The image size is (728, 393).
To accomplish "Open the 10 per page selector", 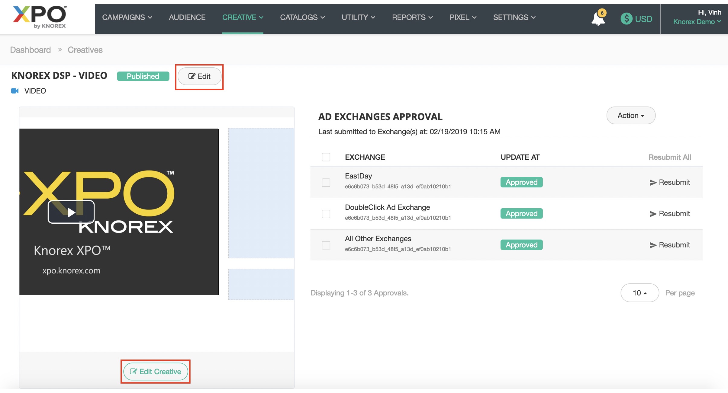I will pyautogui.click(x=640, y=293).
